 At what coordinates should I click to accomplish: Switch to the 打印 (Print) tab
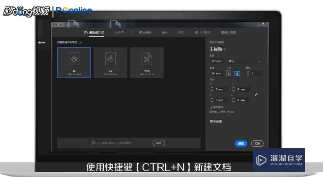(x=181, y=33)
